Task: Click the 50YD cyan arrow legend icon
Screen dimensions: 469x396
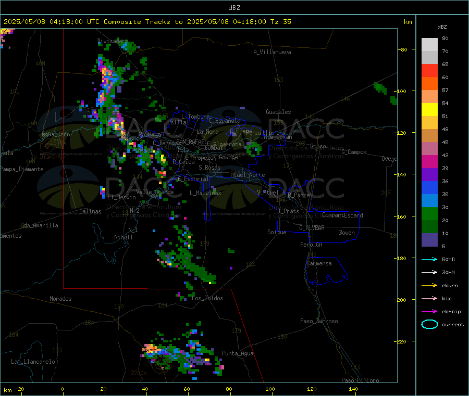Action: pyautogui.click(x=429, y=259)
